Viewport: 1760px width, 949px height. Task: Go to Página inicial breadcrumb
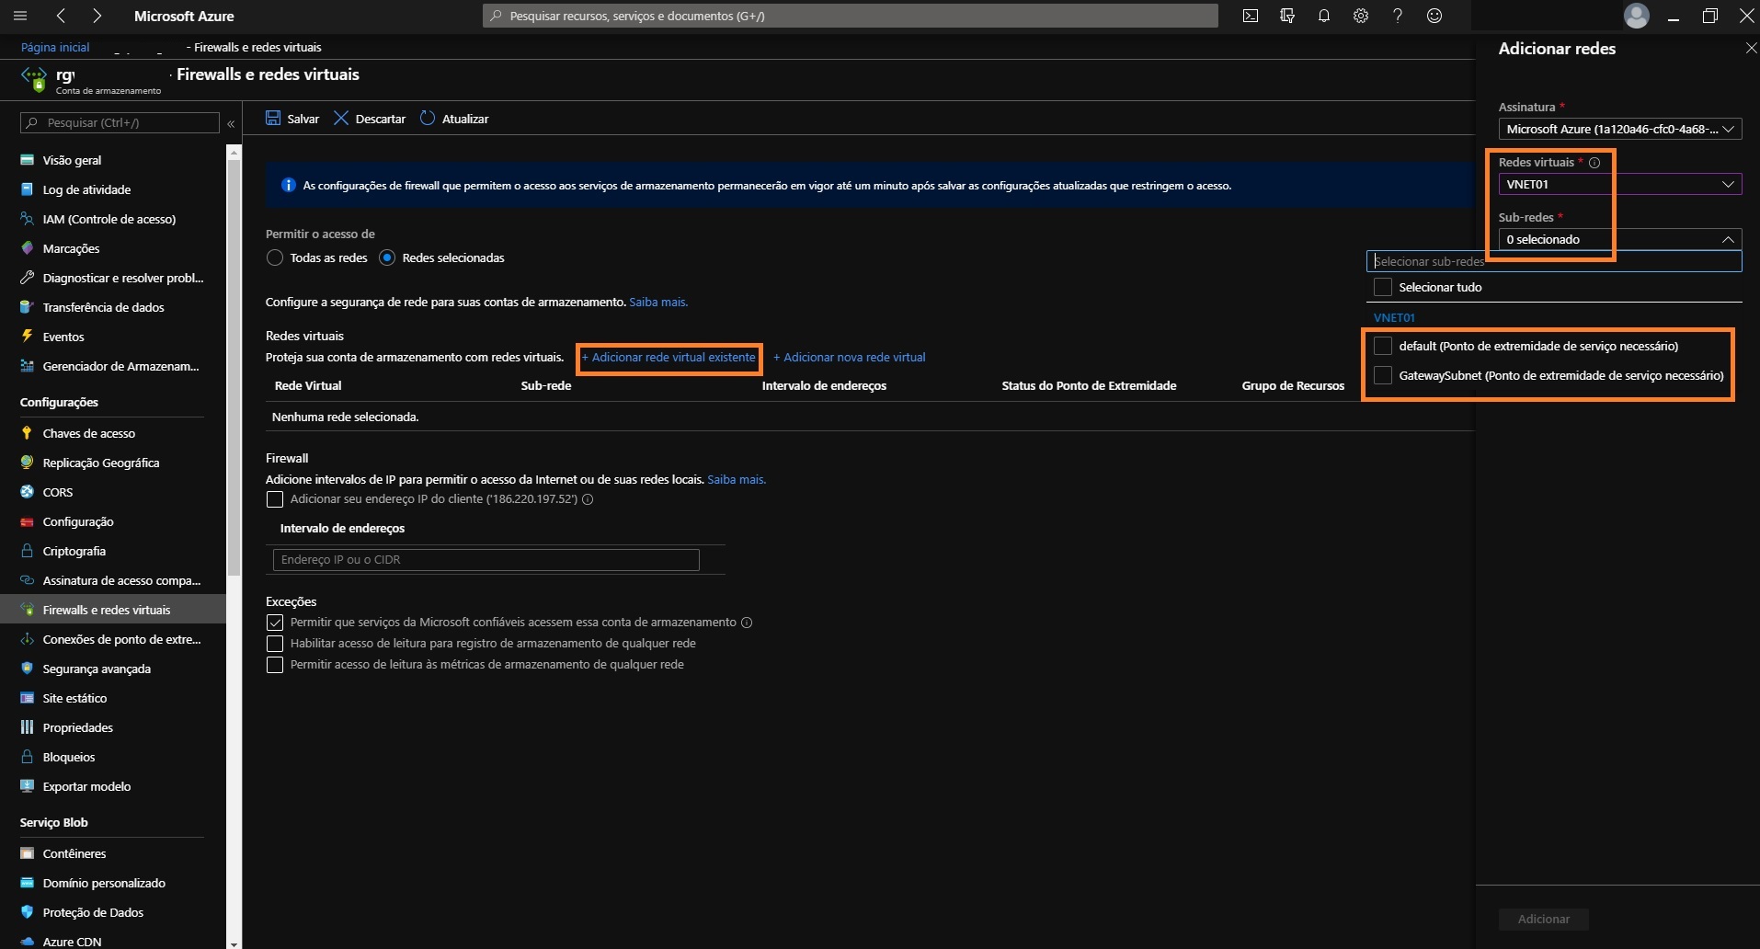55,47
